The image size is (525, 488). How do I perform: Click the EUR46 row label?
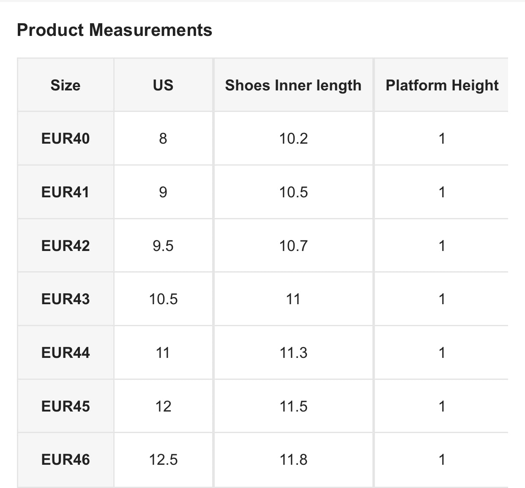[x=66, y=459]
